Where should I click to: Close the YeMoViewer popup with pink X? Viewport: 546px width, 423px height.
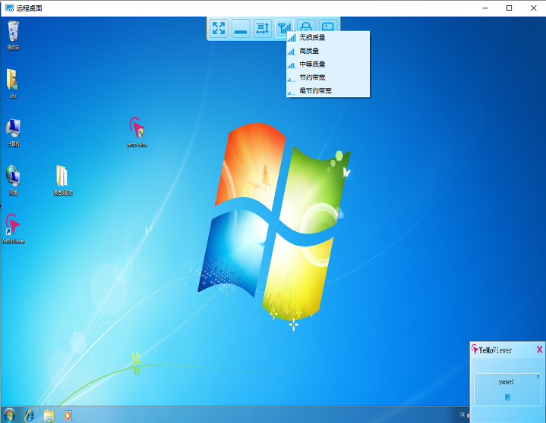coord(539,349)
